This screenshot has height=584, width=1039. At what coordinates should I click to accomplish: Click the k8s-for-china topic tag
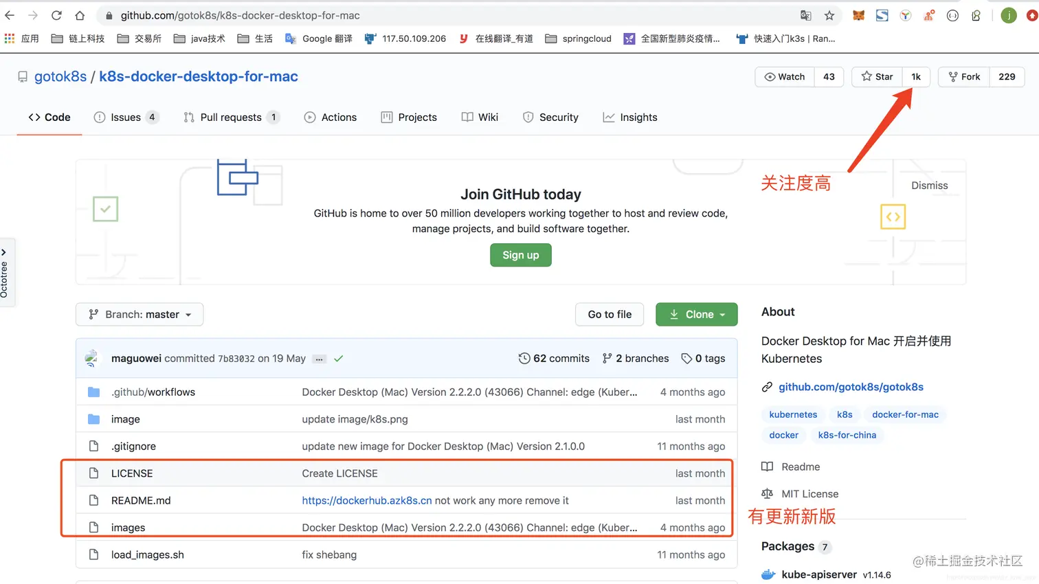[x=847, y=436]
